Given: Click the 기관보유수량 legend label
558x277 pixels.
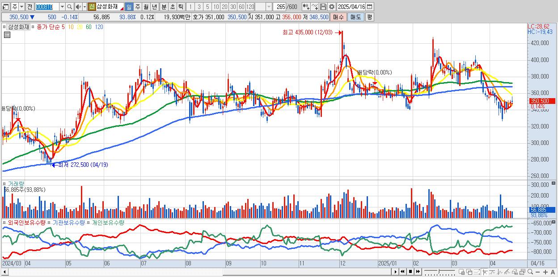Looking at the screenshot, I should tap(68, 222).
